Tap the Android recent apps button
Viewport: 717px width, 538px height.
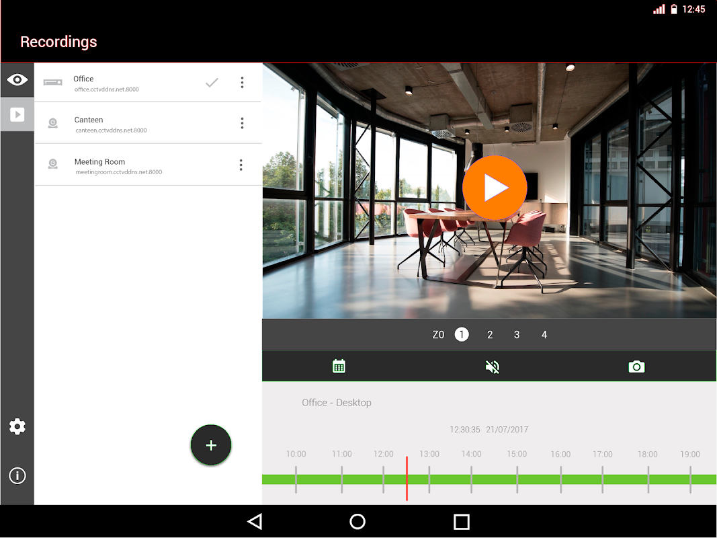(462, 522)
